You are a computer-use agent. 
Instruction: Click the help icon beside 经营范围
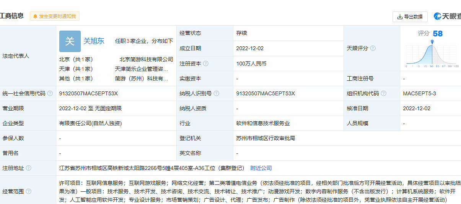(29, 191)
